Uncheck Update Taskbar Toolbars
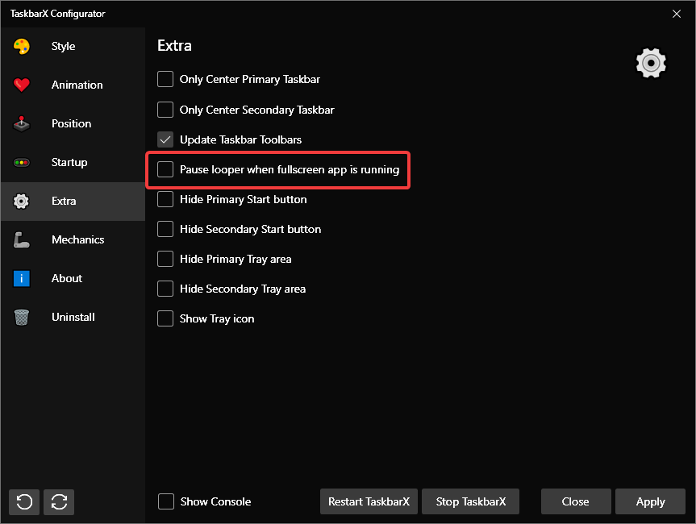This screenshot has width=696, height=524. coord(165,139)
